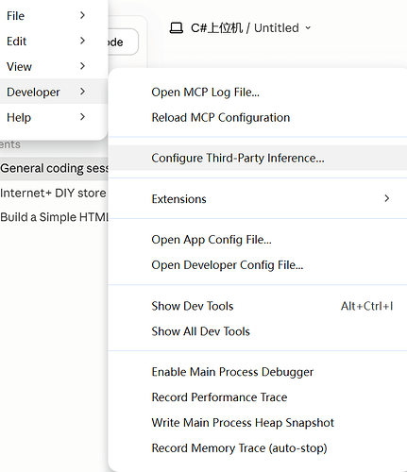Open the Internet+ DIY store session

pos(54,193)
